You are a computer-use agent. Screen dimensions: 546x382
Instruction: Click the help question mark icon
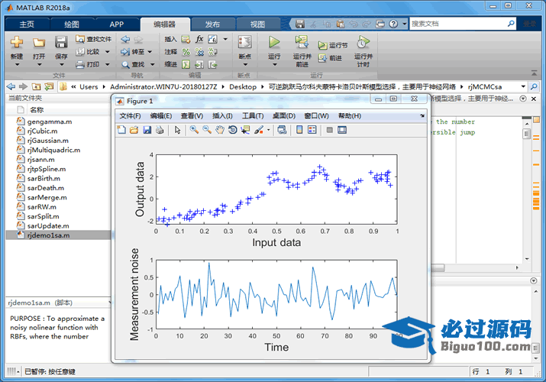(393, 24)
